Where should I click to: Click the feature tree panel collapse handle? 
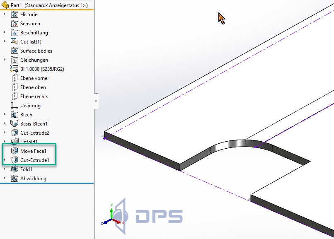click(96, 101)
